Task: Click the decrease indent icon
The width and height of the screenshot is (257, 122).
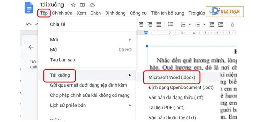Action: pos(212,24)
